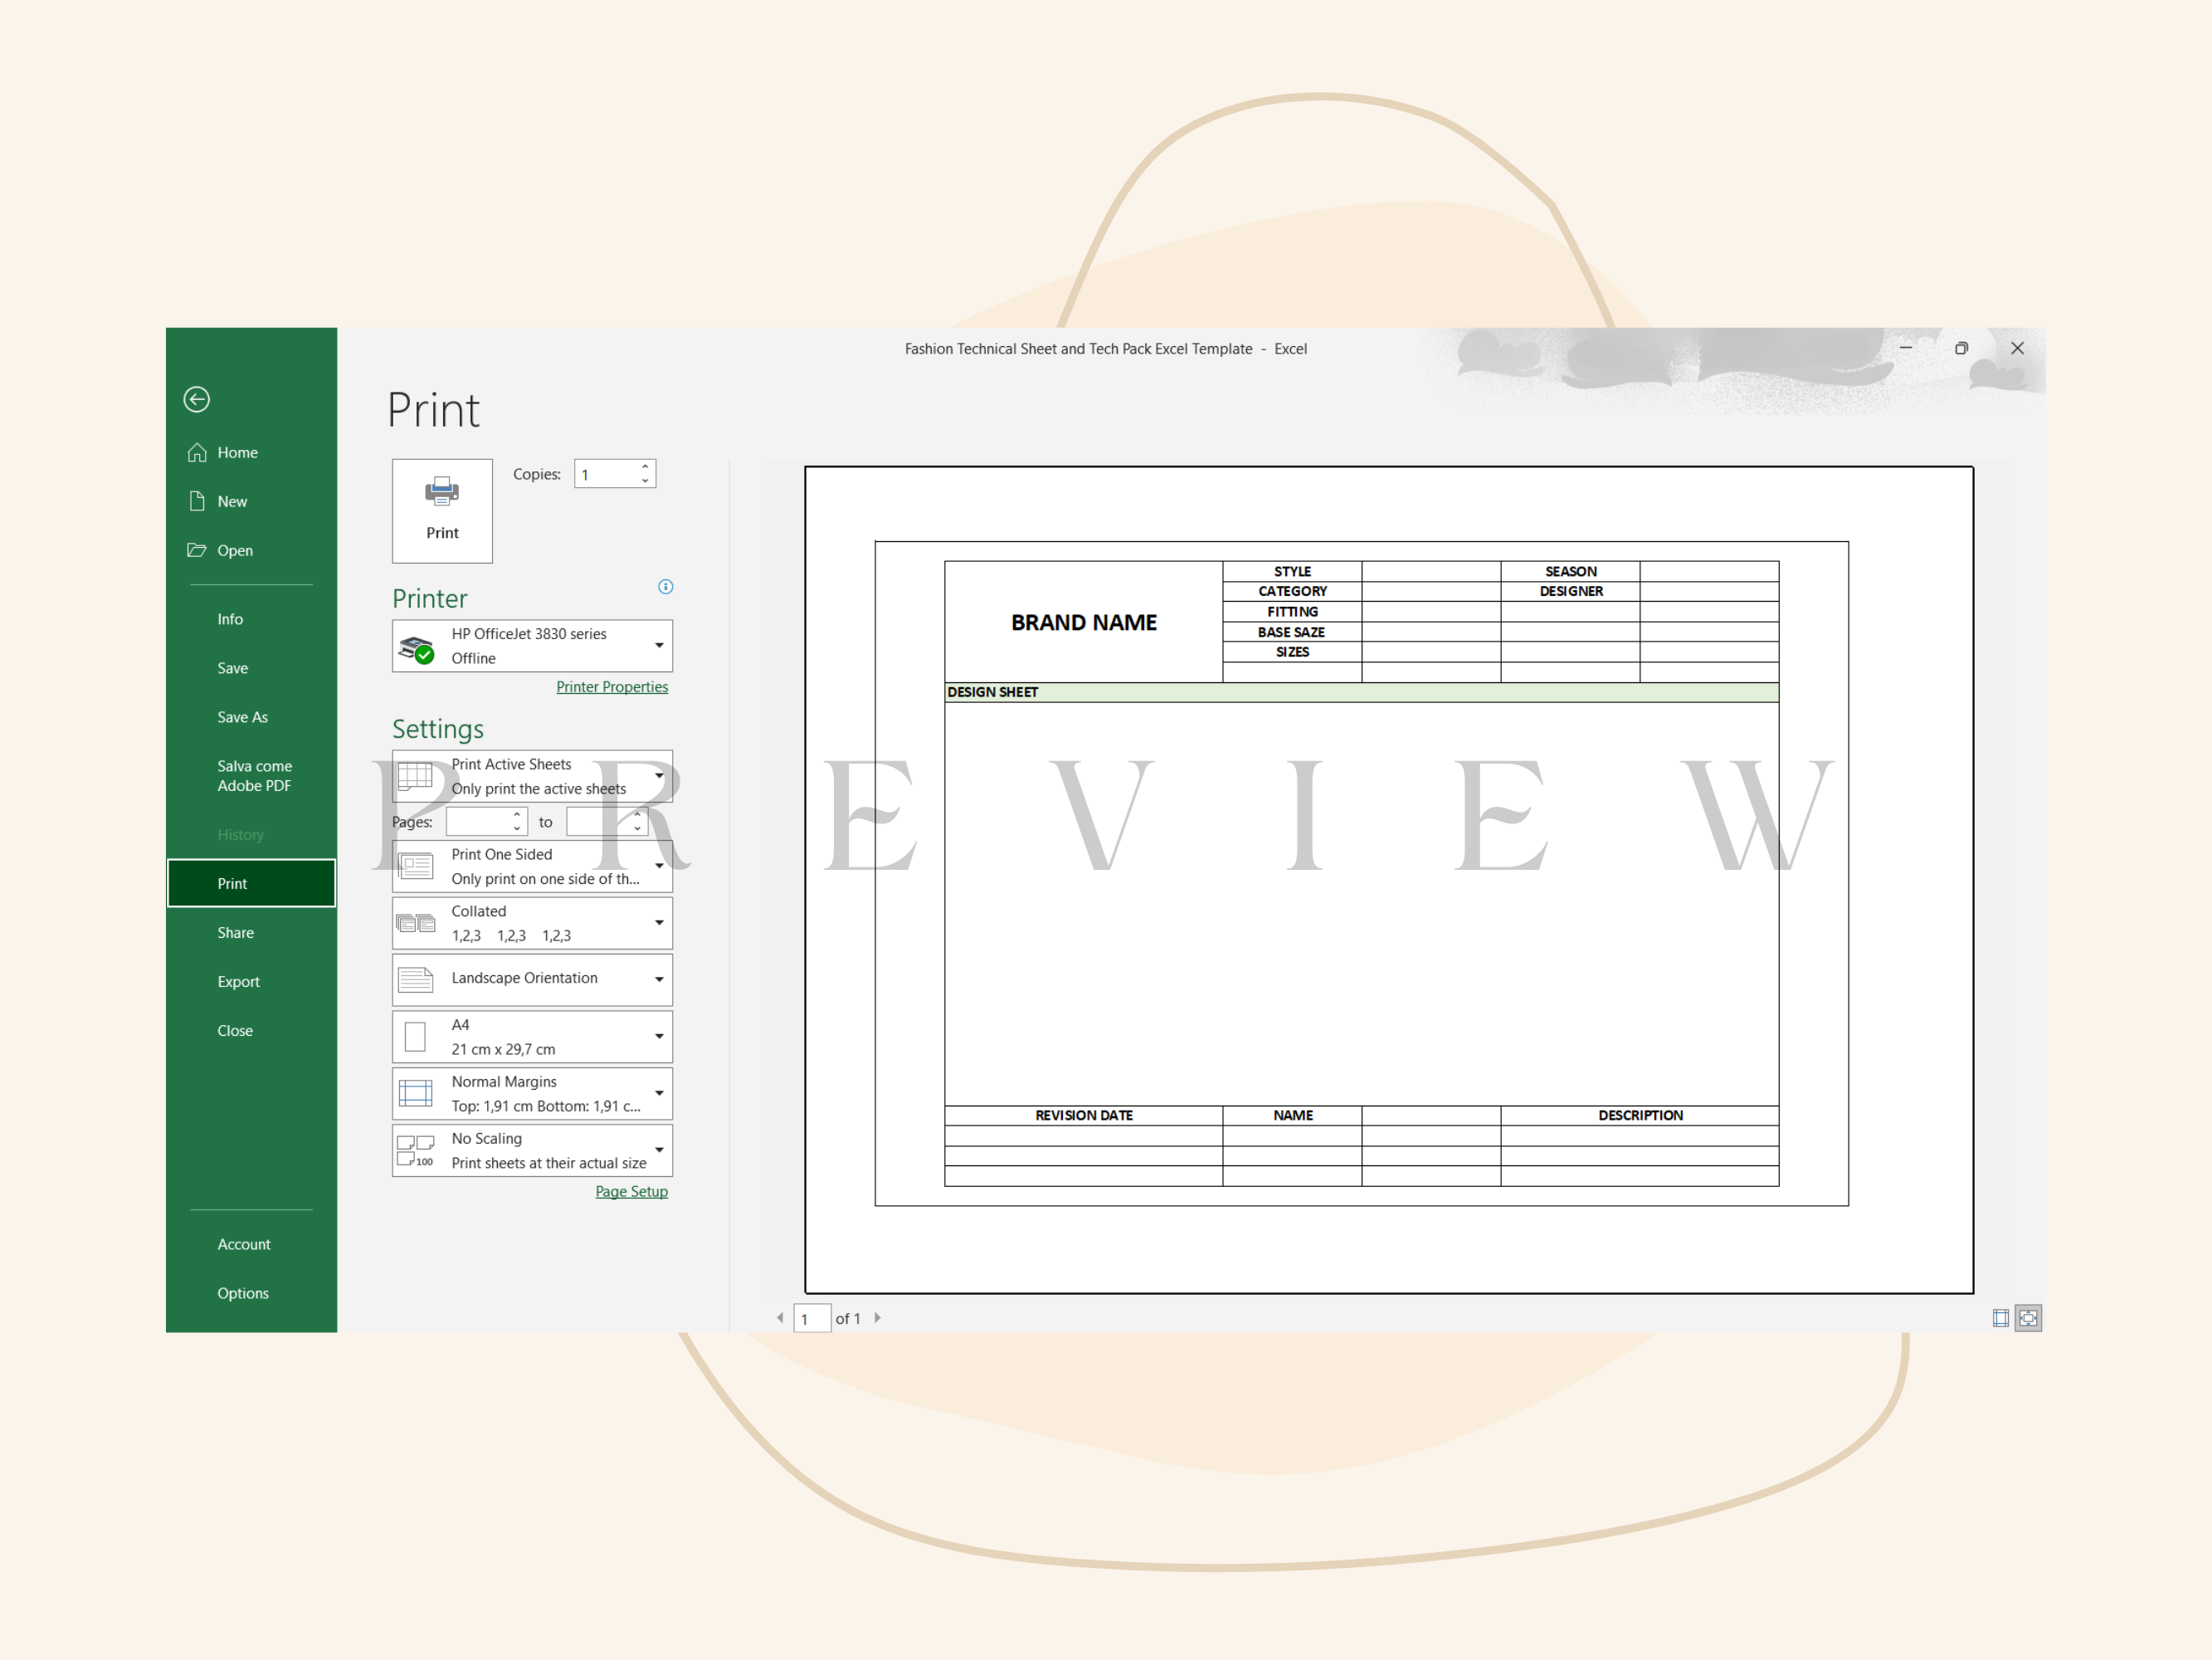2212x1660 pixels.
Task: Change Print One Sided to double-sided
Action: [659, 866]
